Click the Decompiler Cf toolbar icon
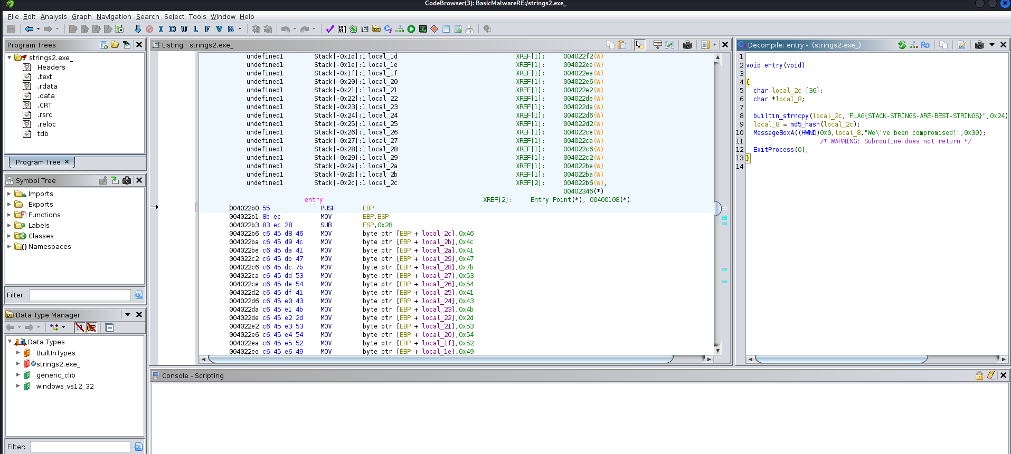The image size is (1011, 454). point(388,29)
